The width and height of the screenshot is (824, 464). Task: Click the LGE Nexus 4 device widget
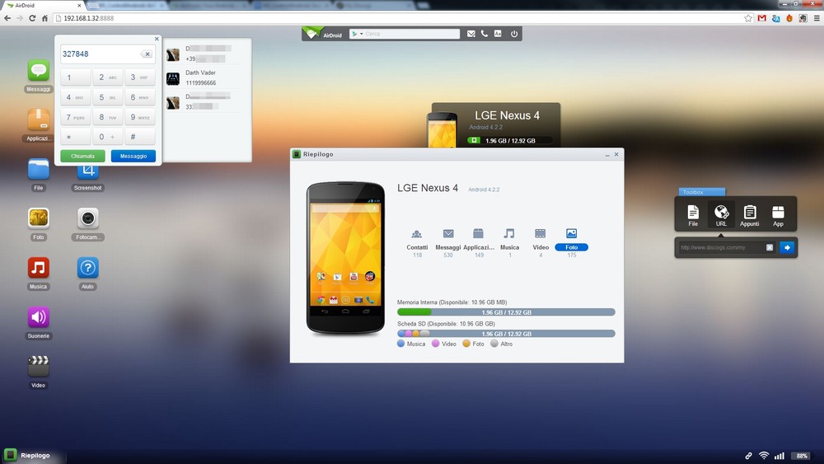point(494,125)
